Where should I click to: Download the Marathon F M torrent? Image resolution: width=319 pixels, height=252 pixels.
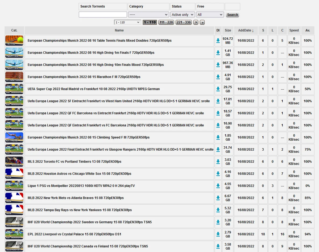click(218, 77)
